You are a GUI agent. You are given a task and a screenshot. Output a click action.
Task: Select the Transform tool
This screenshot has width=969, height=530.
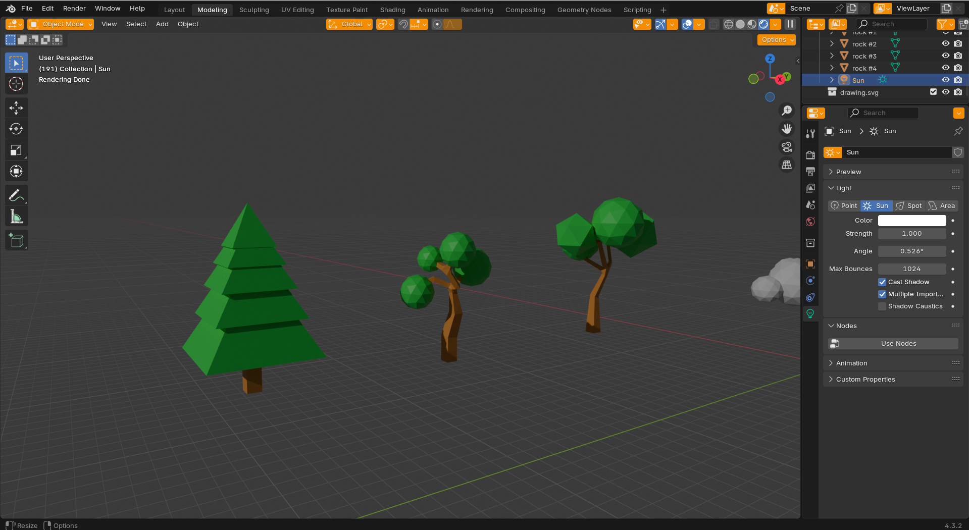pyautogui.click(x=16, y=171)
